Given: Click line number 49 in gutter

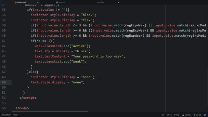Looking at the screenshot, I should coord(4,82).
